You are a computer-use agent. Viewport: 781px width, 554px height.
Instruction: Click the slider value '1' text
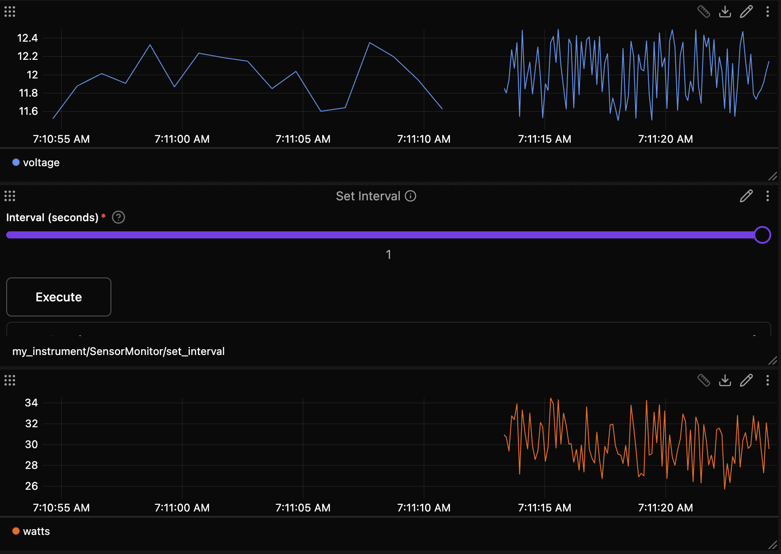tap(388, 254)
